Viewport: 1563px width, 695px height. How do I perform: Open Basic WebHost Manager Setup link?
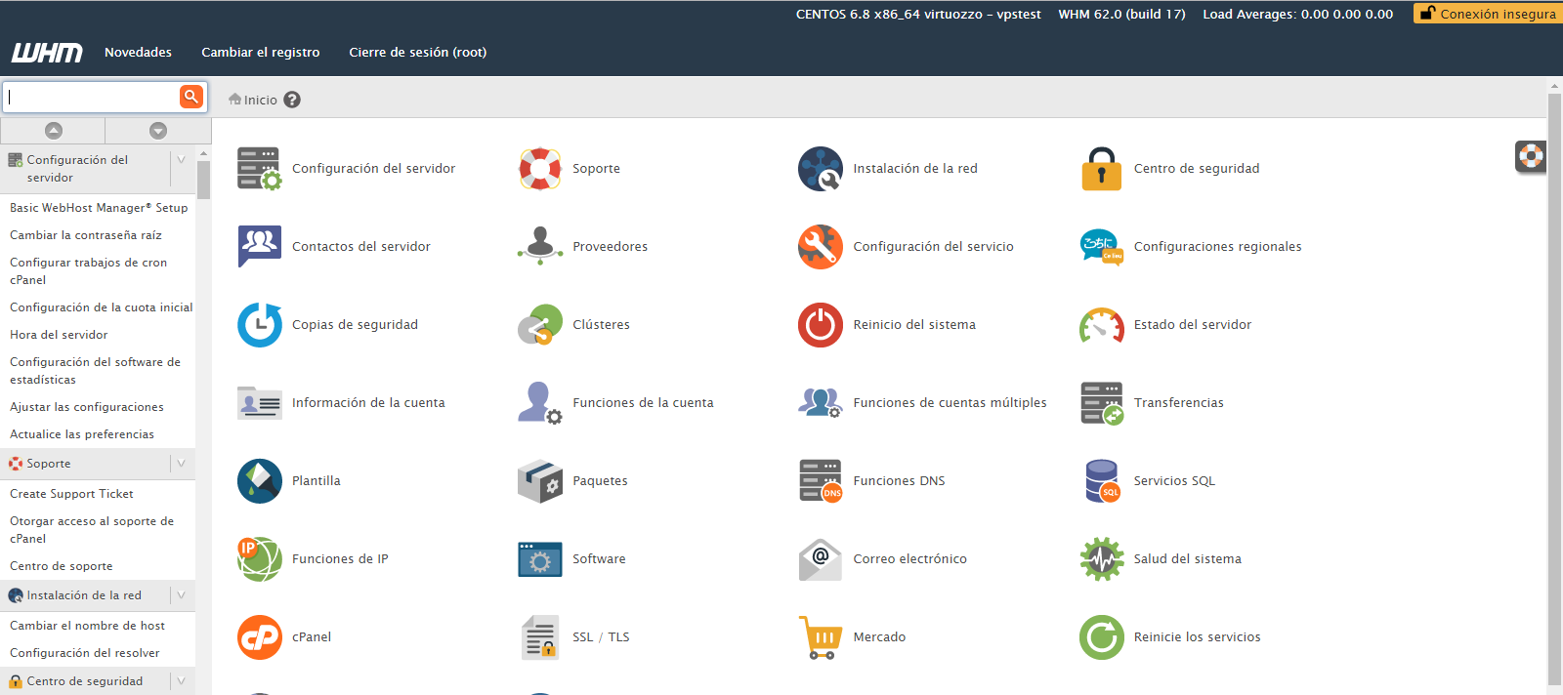pyautogui.click(x=99, y=208)
